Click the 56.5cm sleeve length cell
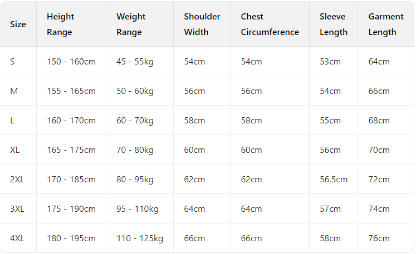Screen dimensions: 416x254 pyautogui.click(x=334, y=180)
